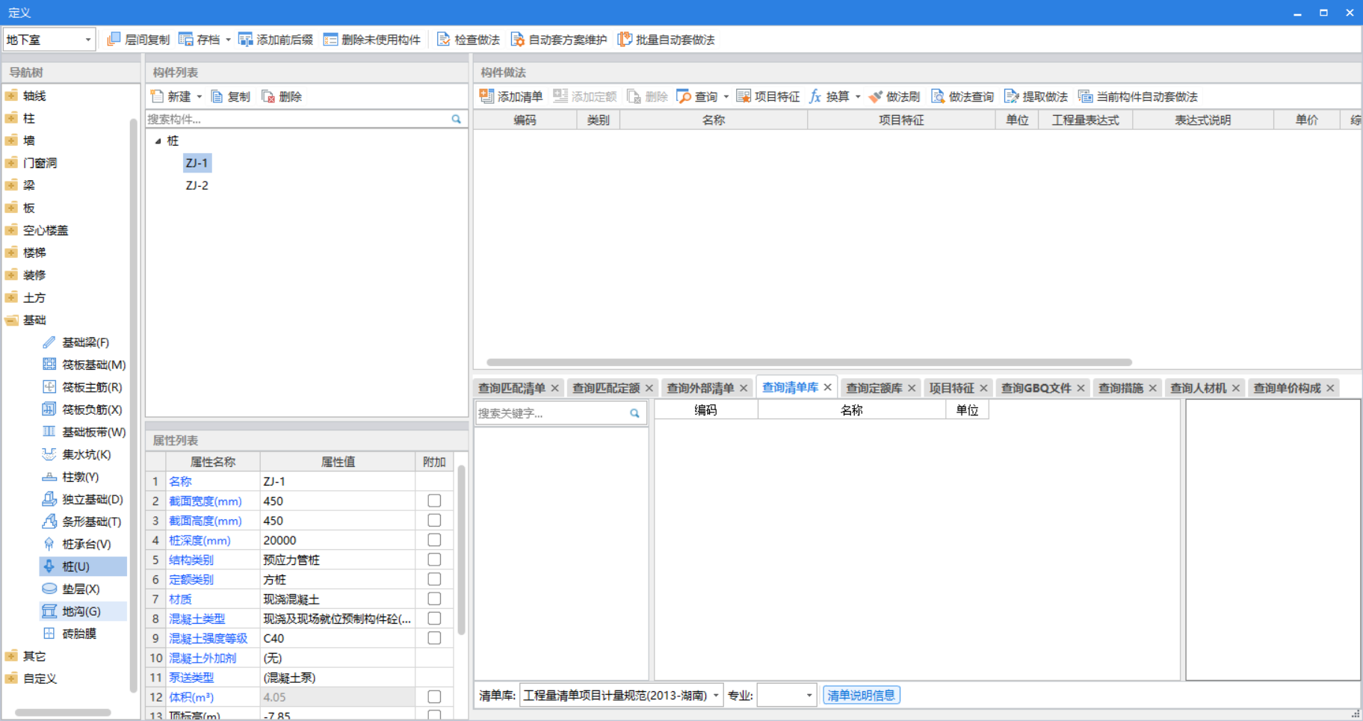Click 搜索关键字 input field
Image resolution: width=1363 pixels, height=721 pixels.
551,413
